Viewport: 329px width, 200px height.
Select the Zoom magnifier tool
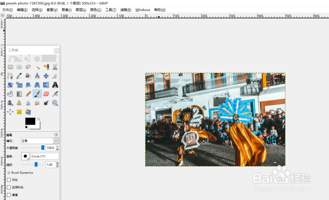(x=55, y=103)
